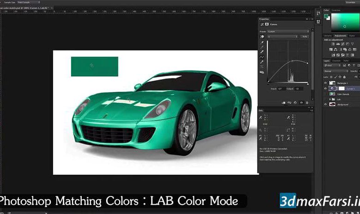Add a Hue/Saturation adjustment

pyautogui.click(x=331, y=49)
